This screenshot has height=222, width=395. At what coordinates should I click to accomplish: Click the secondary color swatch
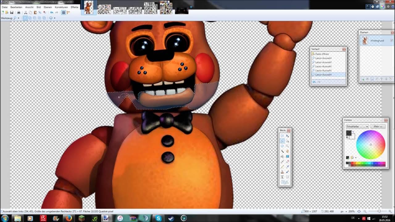pyautogui.click(x=353, y=137)
